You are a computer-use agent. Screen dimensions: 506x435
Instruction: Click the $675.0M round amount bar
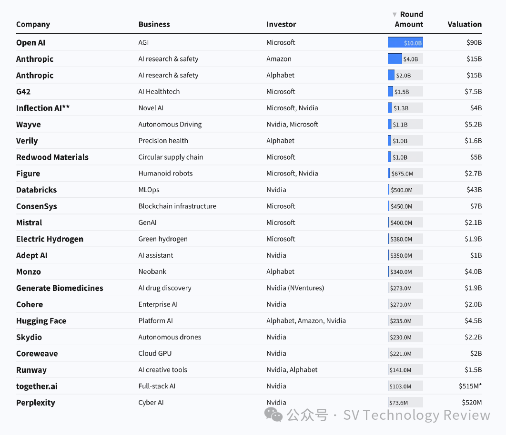(x=405, y=174)
